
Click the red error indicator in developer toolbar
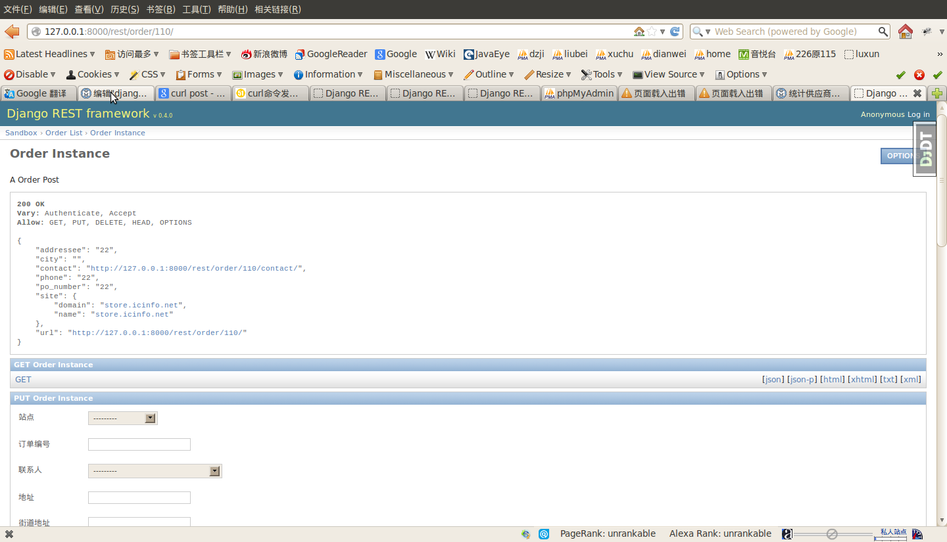coord(919,75)
